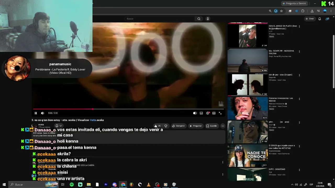Open File Explorer from the taskbar

[x=89, y=185]
